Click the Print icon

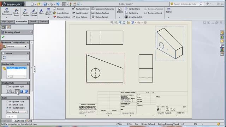pyautogui.click(x=52, y=4)
